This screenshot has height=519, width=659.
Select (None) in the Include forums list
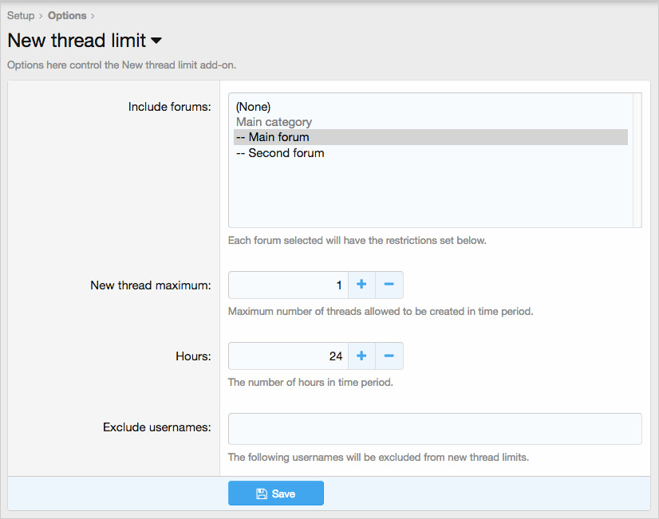point(254,106)
